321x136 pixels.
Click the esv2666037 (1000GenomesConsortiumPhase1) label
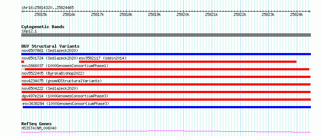[65, 66]
